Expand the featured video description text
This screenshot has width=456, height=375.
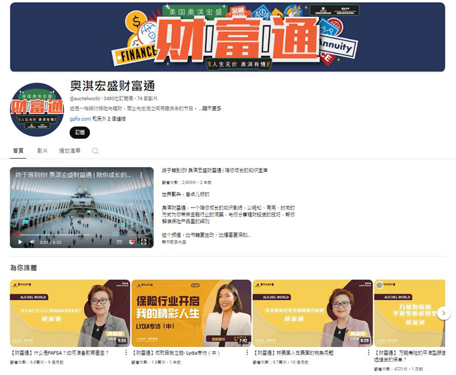coord(174,242)
